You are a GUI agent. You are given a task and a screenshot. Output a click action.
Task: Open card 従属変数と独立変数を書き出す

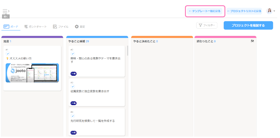[x=97, y=93]
